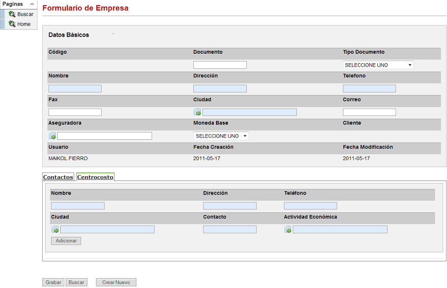Click the Crear Nuevo button
Screen dimensions: 447x288
click(x=116, y=282)
